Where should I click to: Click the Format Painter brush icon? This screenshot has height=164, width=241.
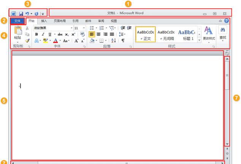[x=27, y=41]
